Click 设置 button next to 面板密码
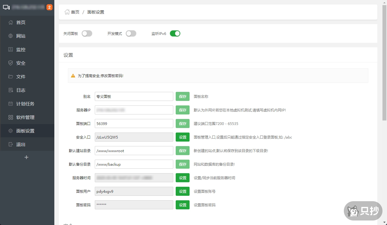This screenshot has width=387, height=225. [183, 205]
